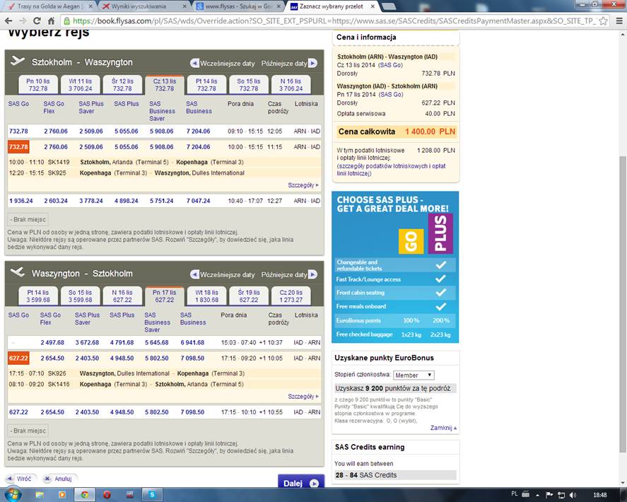Click the page vertical scrollbar thumb
Image resolution: width=627 pixels, height=502 pixels.
623,304
